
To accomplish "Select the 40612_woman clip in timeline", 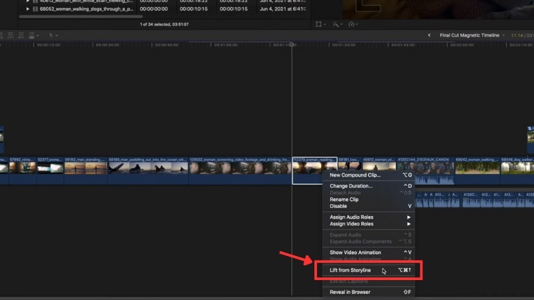I will pos(379,164).
